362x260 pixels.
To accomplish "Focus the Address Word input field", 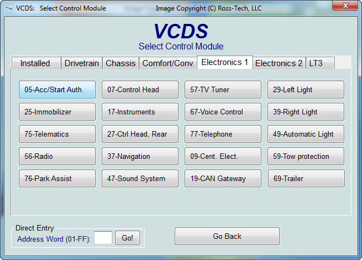I will pos(103,238).
